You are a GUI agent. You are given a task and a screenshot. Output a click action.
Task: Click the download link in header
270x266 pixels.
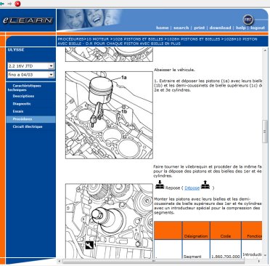click(220, 28)
